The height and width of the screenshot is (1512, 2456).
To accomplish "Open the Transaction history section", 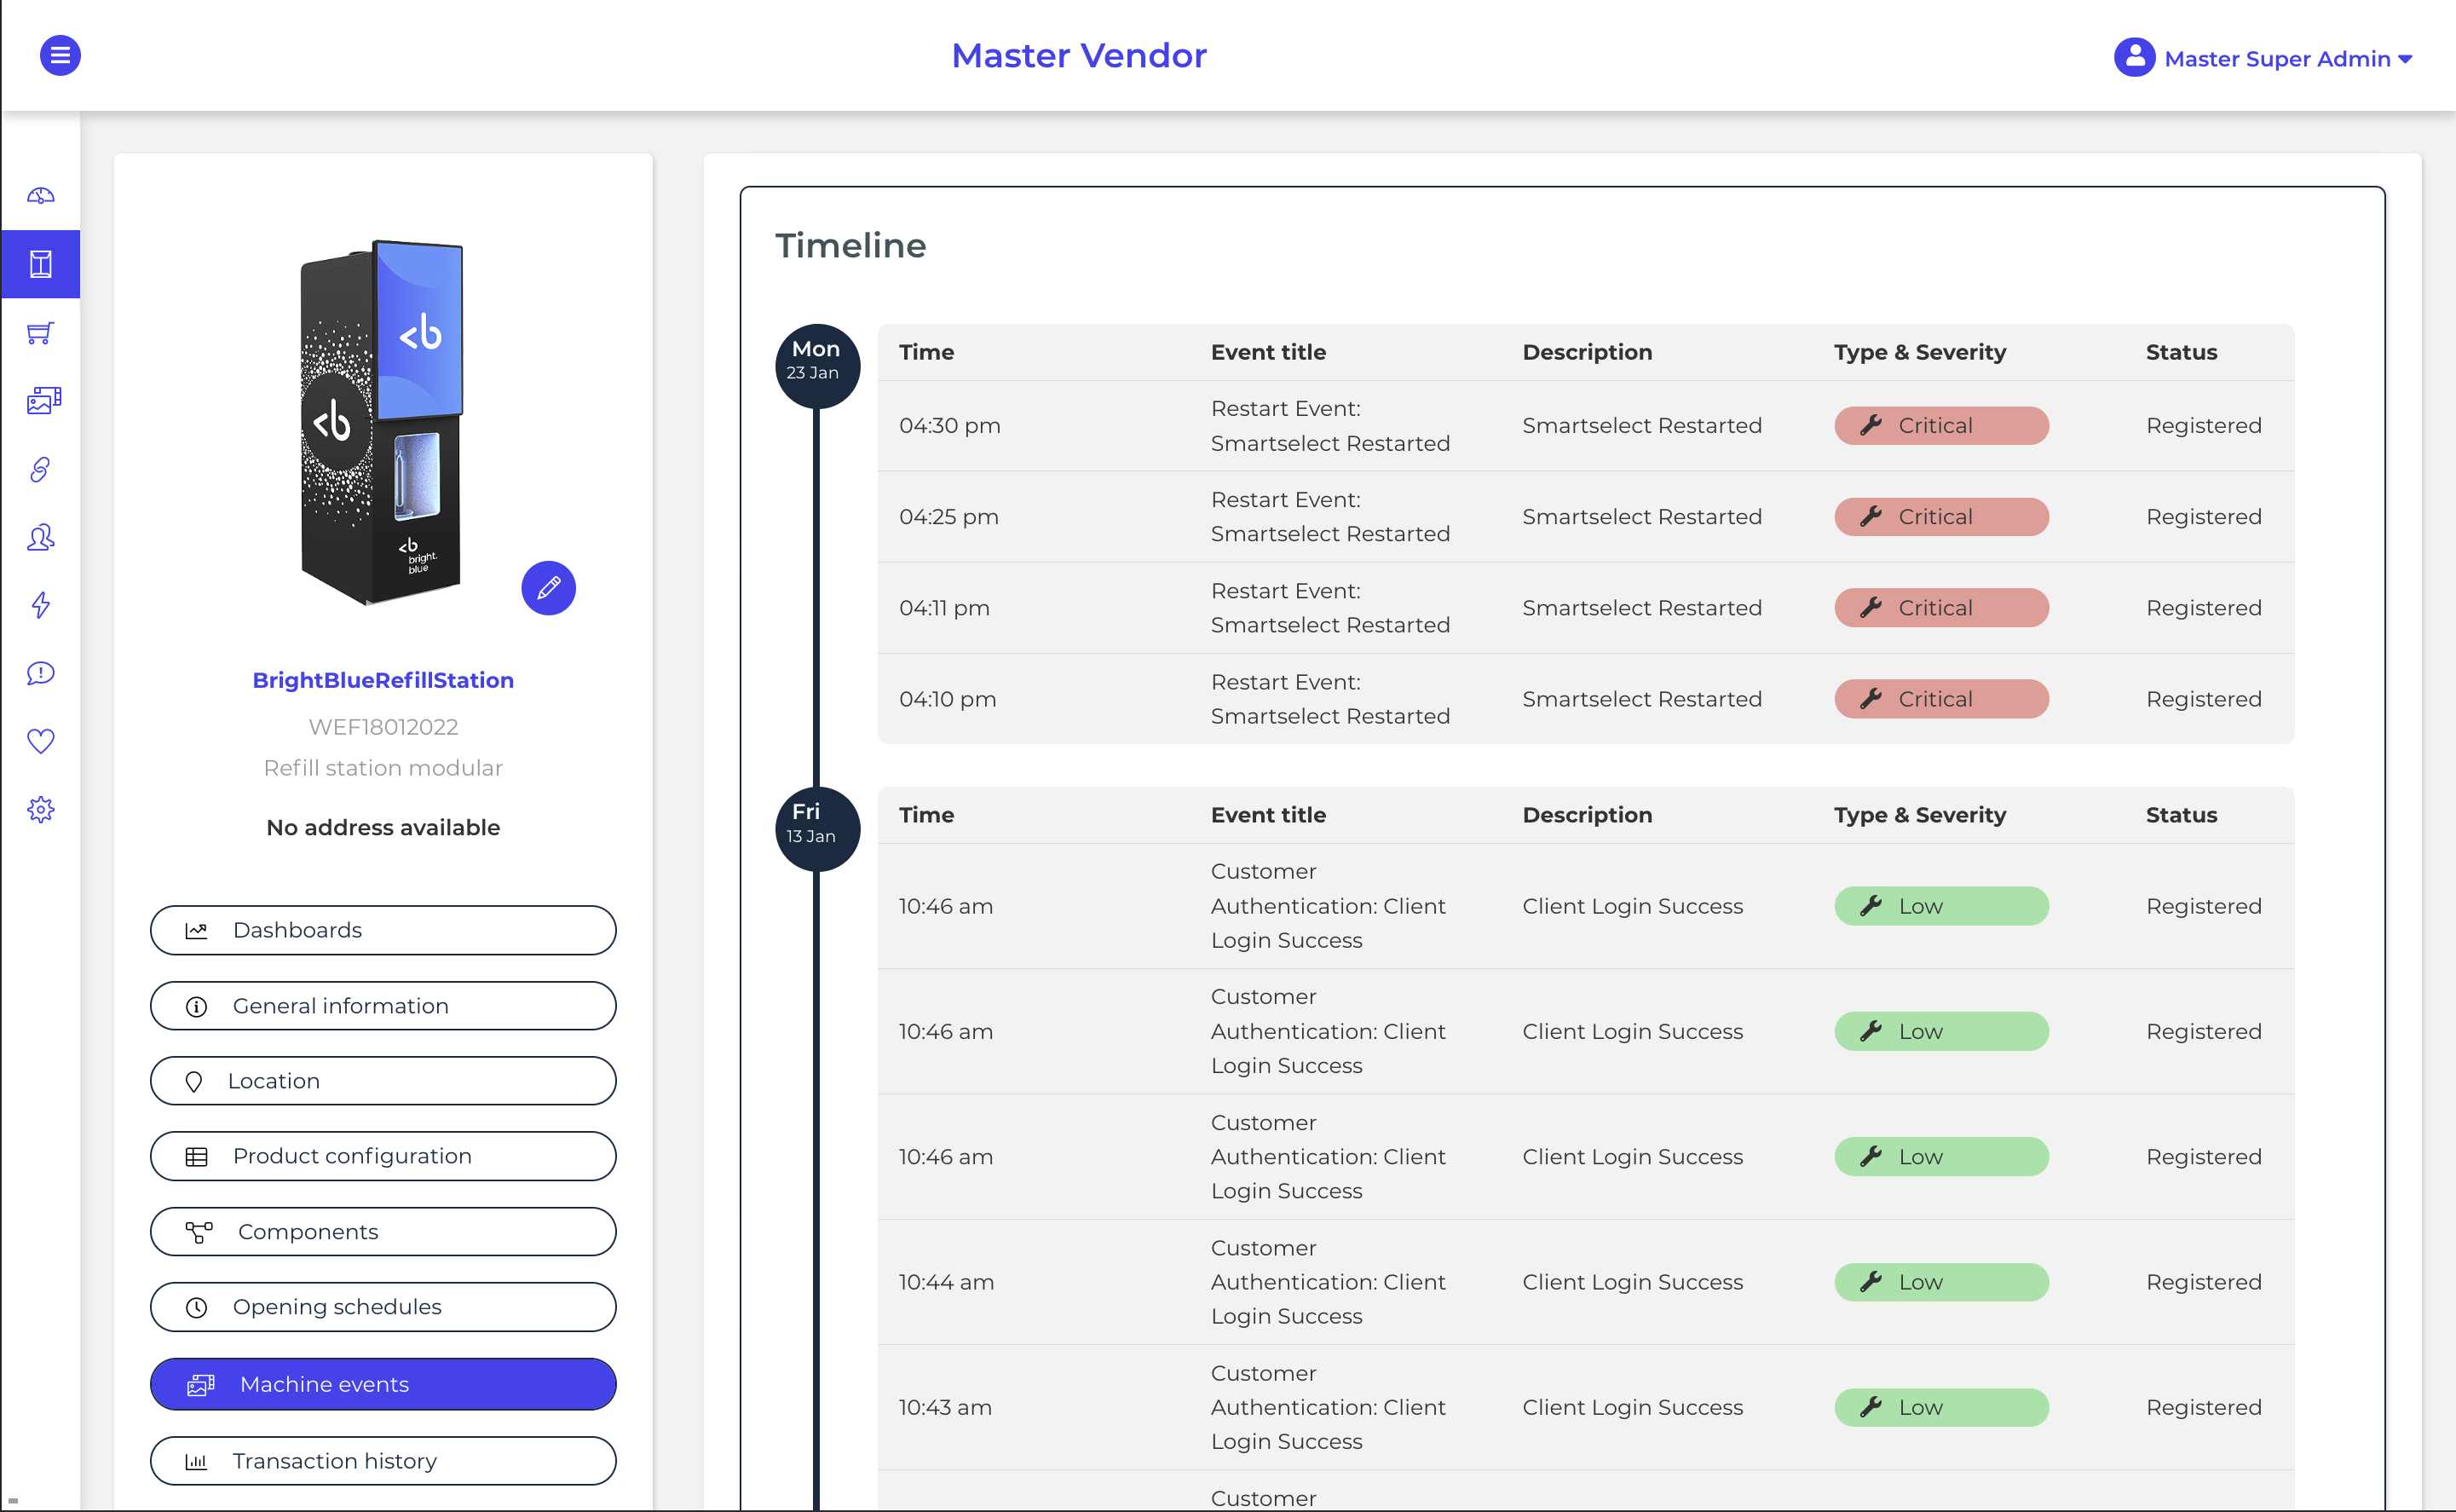I will coord(383,1461).
